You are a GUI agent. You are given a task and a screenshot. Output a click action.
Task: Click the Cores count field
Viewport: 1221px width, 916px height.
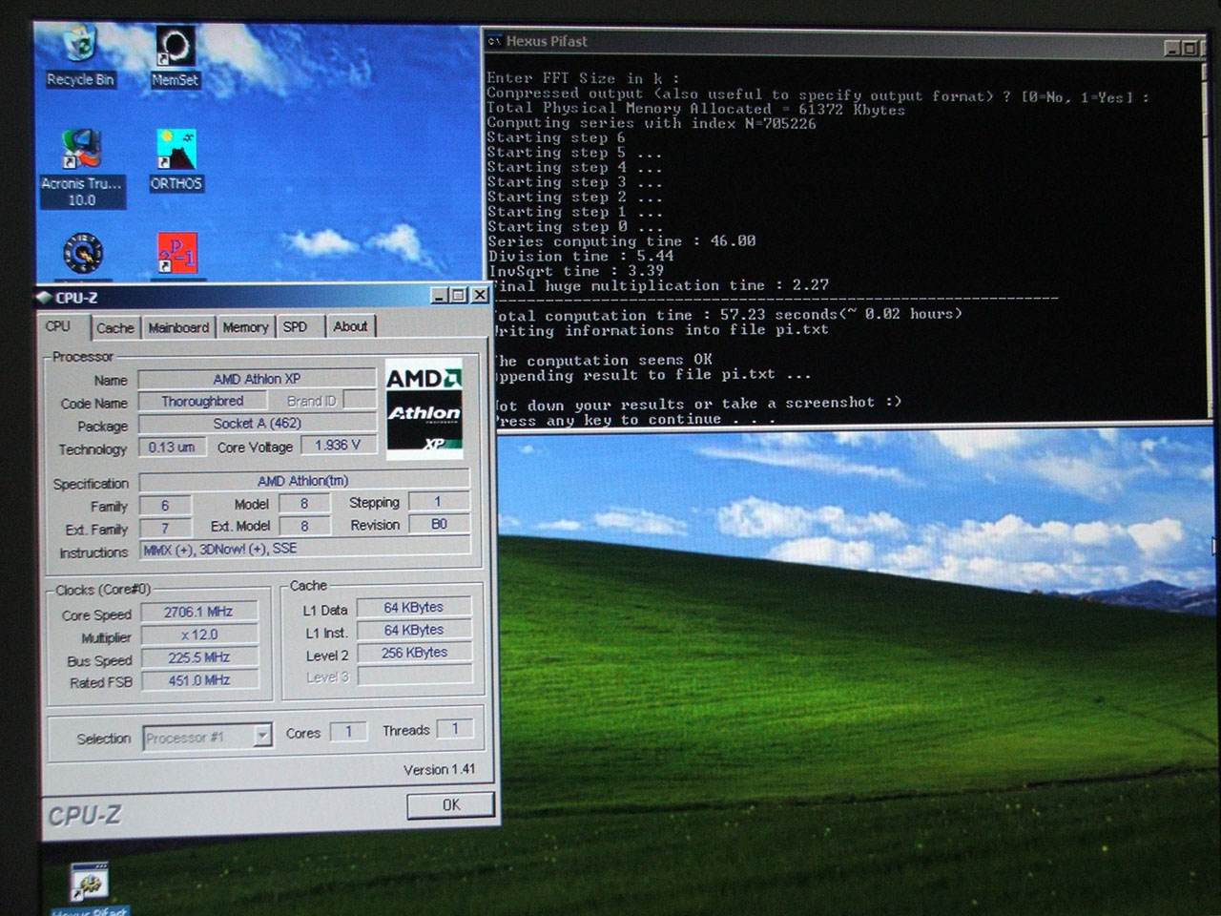[349, 731]
